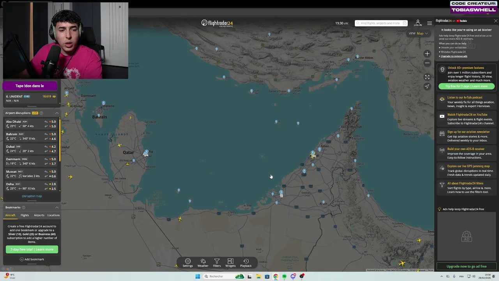Switch to the Locations bookmarks tab
Viewport: 499px width, 281px height.
tap(53, 215)
